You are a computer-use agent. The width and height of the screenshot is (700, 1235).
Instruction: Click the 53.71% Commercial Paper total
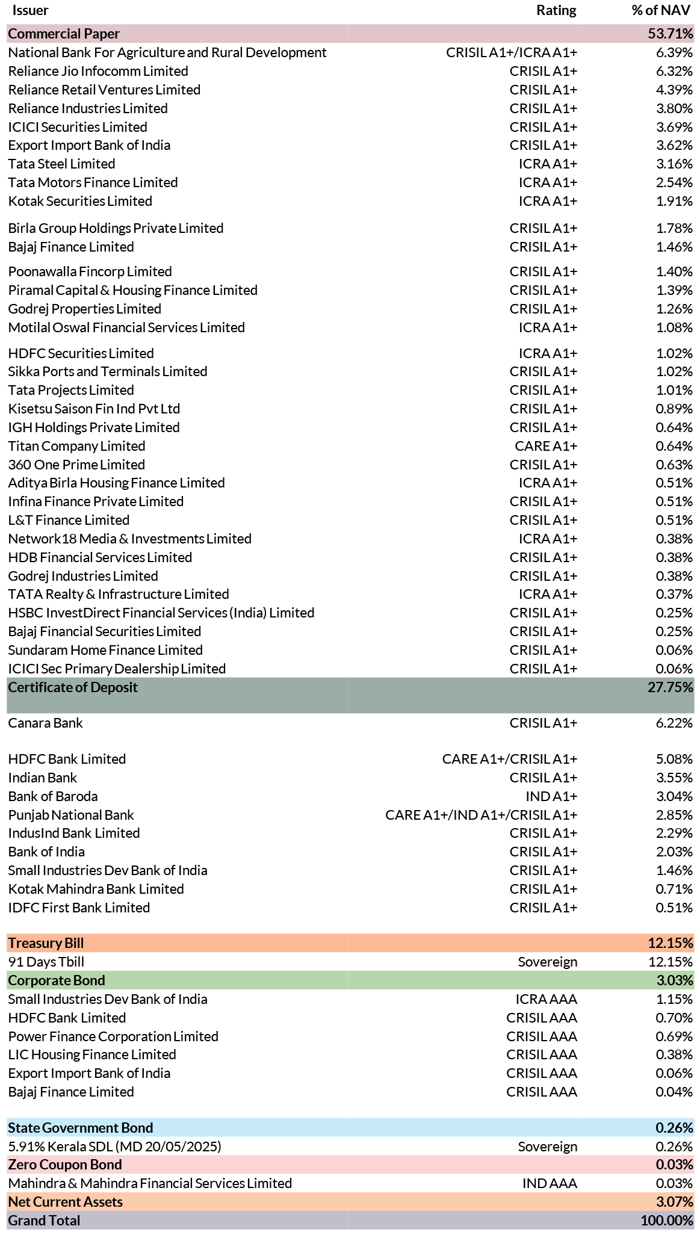click(671, 34)
